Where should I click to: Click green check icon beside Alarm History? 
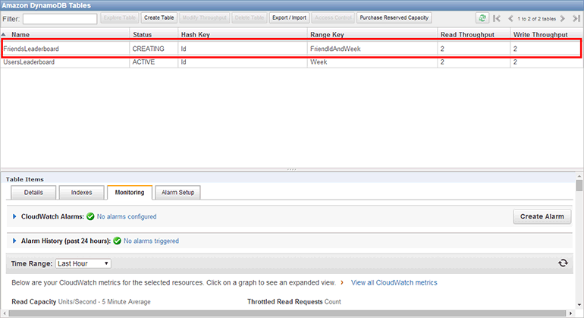coord(117,241)
